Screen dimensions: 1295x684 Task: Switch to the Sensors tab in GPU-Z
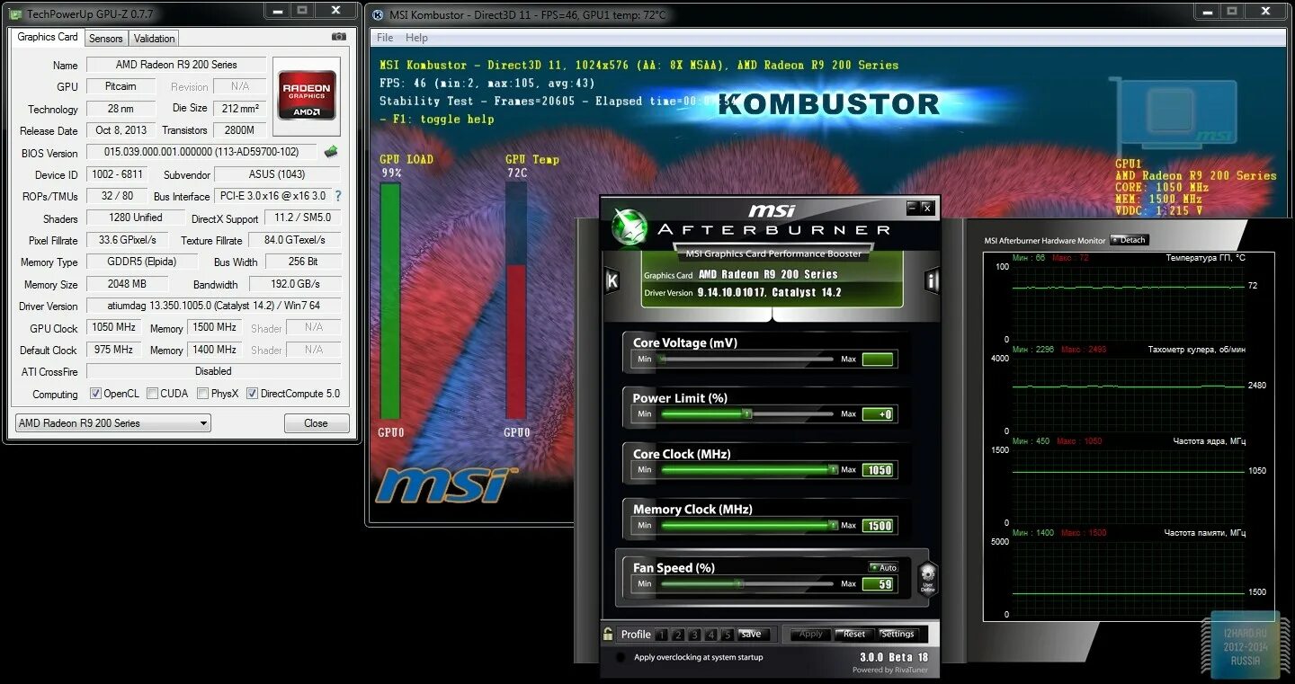pyautogui.click(x=105, y=39)
